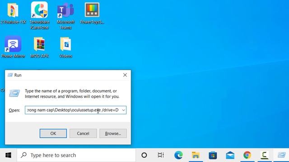Image resolution: width=289 pixels, height=162 pixels.
Task: Cancel the Run dialog
Action: 83,133
